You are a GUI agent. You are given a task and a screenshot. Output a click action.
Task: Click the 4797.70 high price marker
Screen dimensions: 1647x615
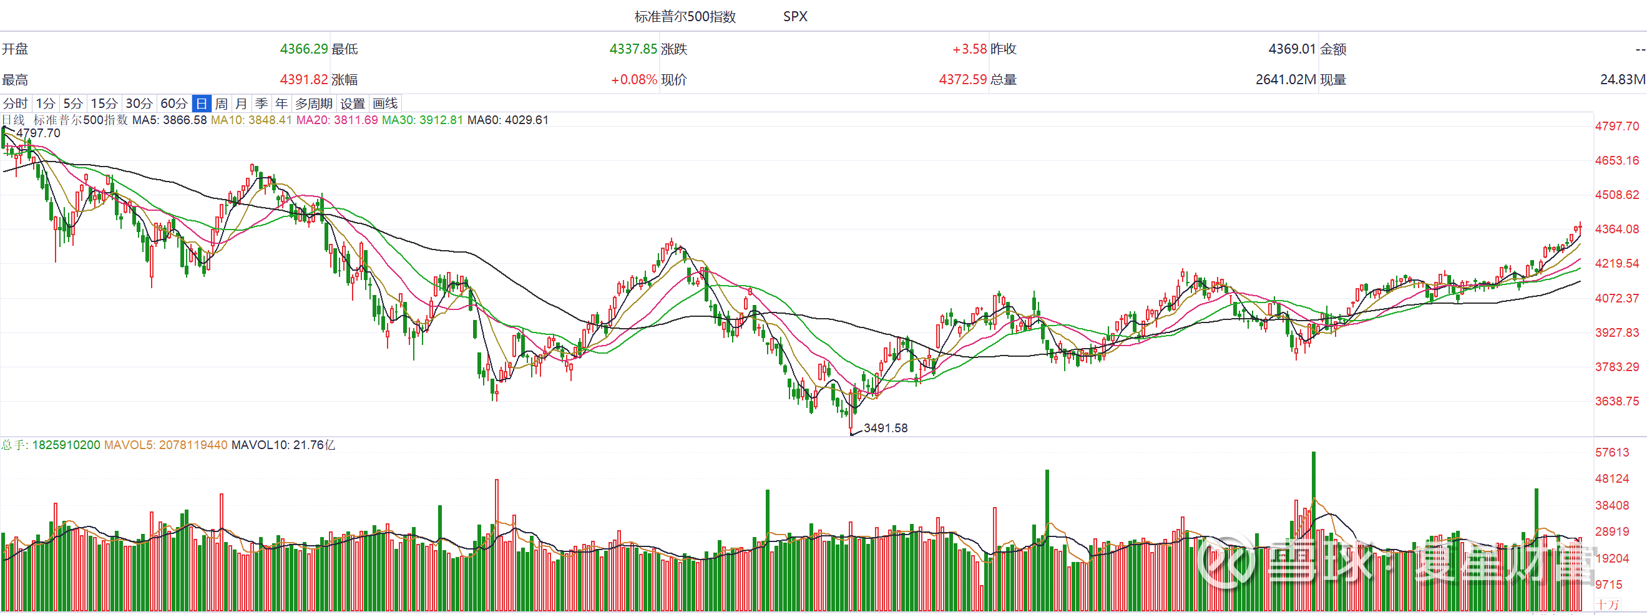point(38,133)
